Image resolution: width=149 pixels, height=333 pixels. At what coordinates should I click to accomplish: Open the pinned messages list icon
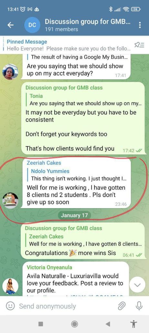click(x=139, y=45)
